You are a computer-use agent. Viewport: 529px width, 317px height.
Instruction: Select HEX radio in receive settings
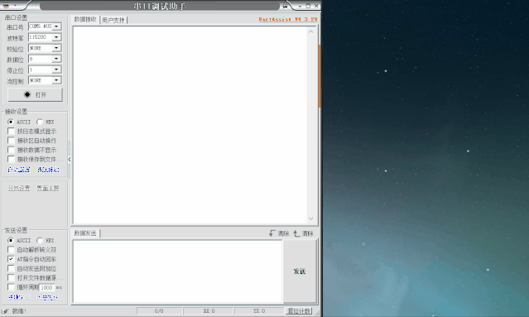click(x=40, y=122)
